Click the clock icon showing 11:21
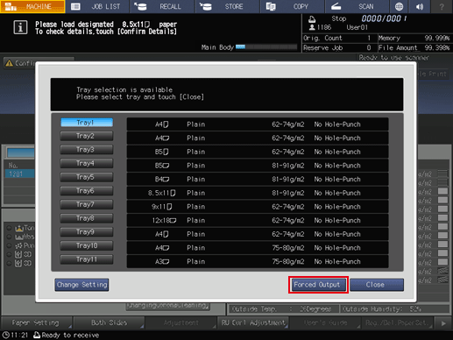This screenshot has width=453, height=340. coord(5,335)
